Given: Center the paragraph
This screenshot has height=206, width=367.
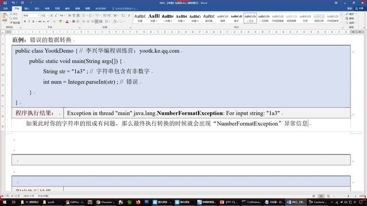Looking at the screenshot, I should 88,22.
